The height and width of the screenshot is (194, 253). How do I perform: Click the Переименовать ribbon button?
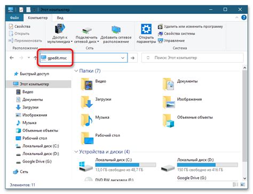point(25,41)
